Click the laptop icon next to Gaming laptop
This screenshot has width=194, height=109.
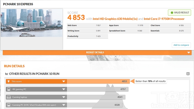point(9,97)
